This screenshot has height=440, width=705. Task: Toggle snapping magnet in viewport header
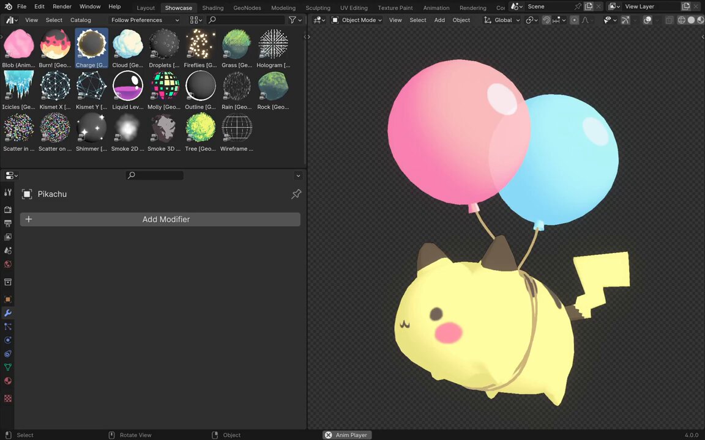[x=546, y=20]
